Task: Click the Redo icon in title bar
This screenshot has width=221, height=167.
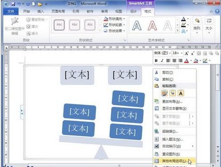Action: (x=28, y=4)
